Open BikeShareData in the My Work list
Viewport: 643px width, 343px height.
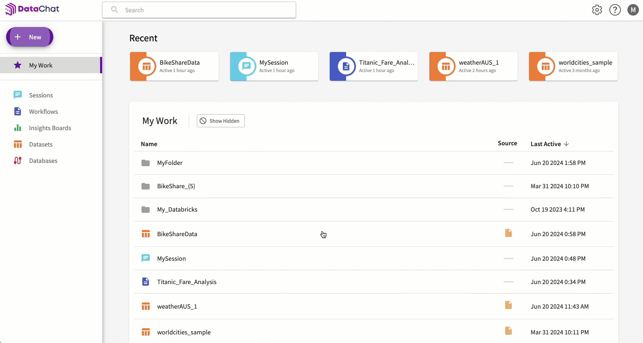point(177,234)
